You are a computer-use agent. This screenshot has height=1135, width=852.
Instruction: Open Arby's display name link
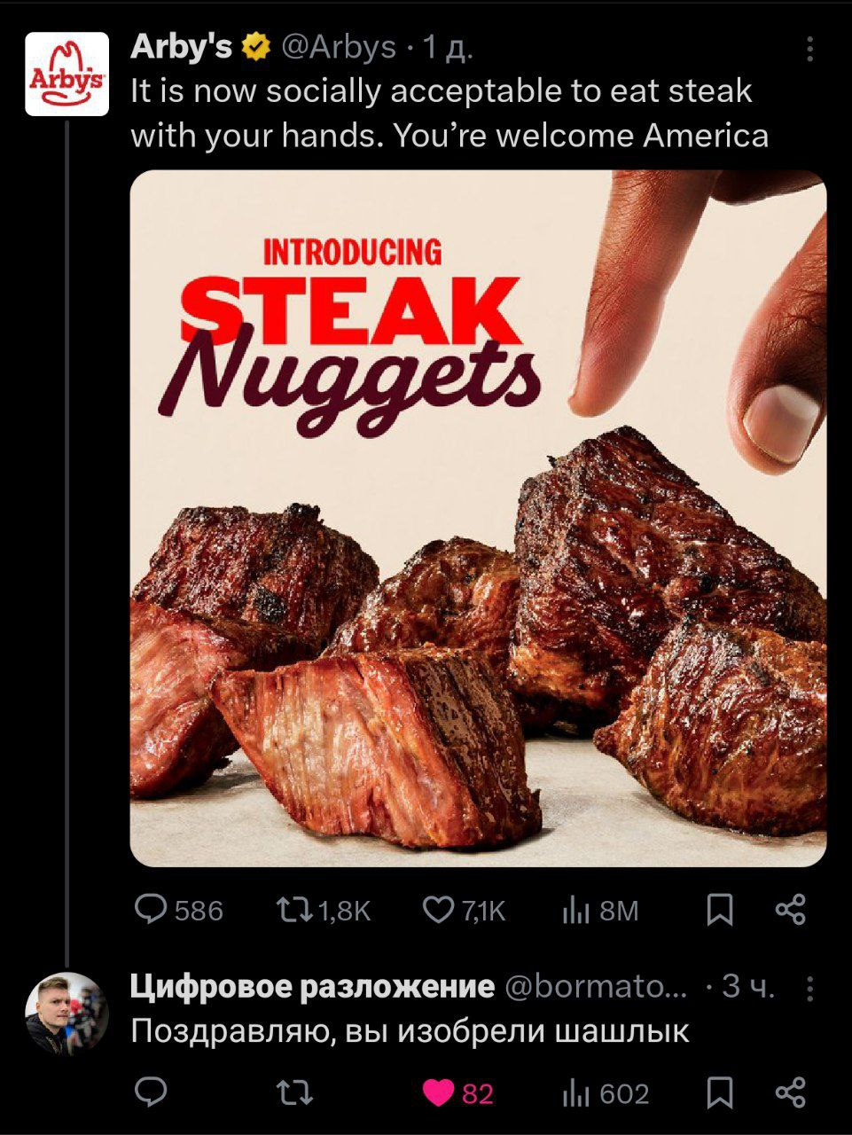(181, 47)
